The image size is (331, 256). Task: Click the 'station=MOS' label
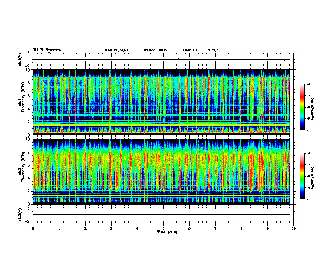[x=155, y=50]
